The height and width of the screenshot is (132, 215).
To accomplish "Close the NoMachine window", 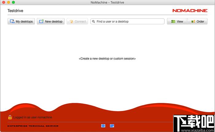I will pyautogui.click(x=4, y=2).
